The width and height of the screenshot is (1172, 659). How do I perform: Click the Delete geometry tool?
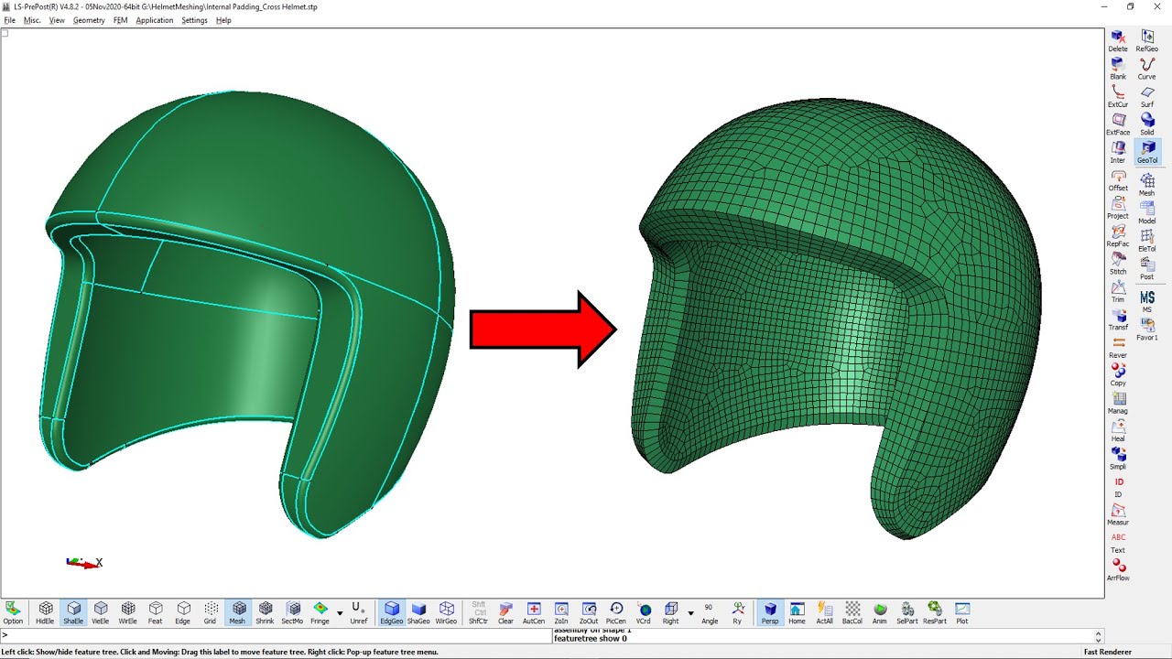(1118, 40)
